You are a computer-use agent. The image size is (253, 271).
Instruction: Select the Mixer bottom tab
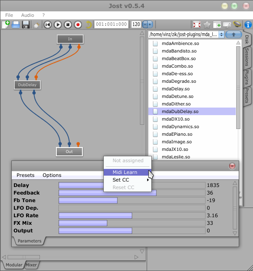click(x=31, y=265)
